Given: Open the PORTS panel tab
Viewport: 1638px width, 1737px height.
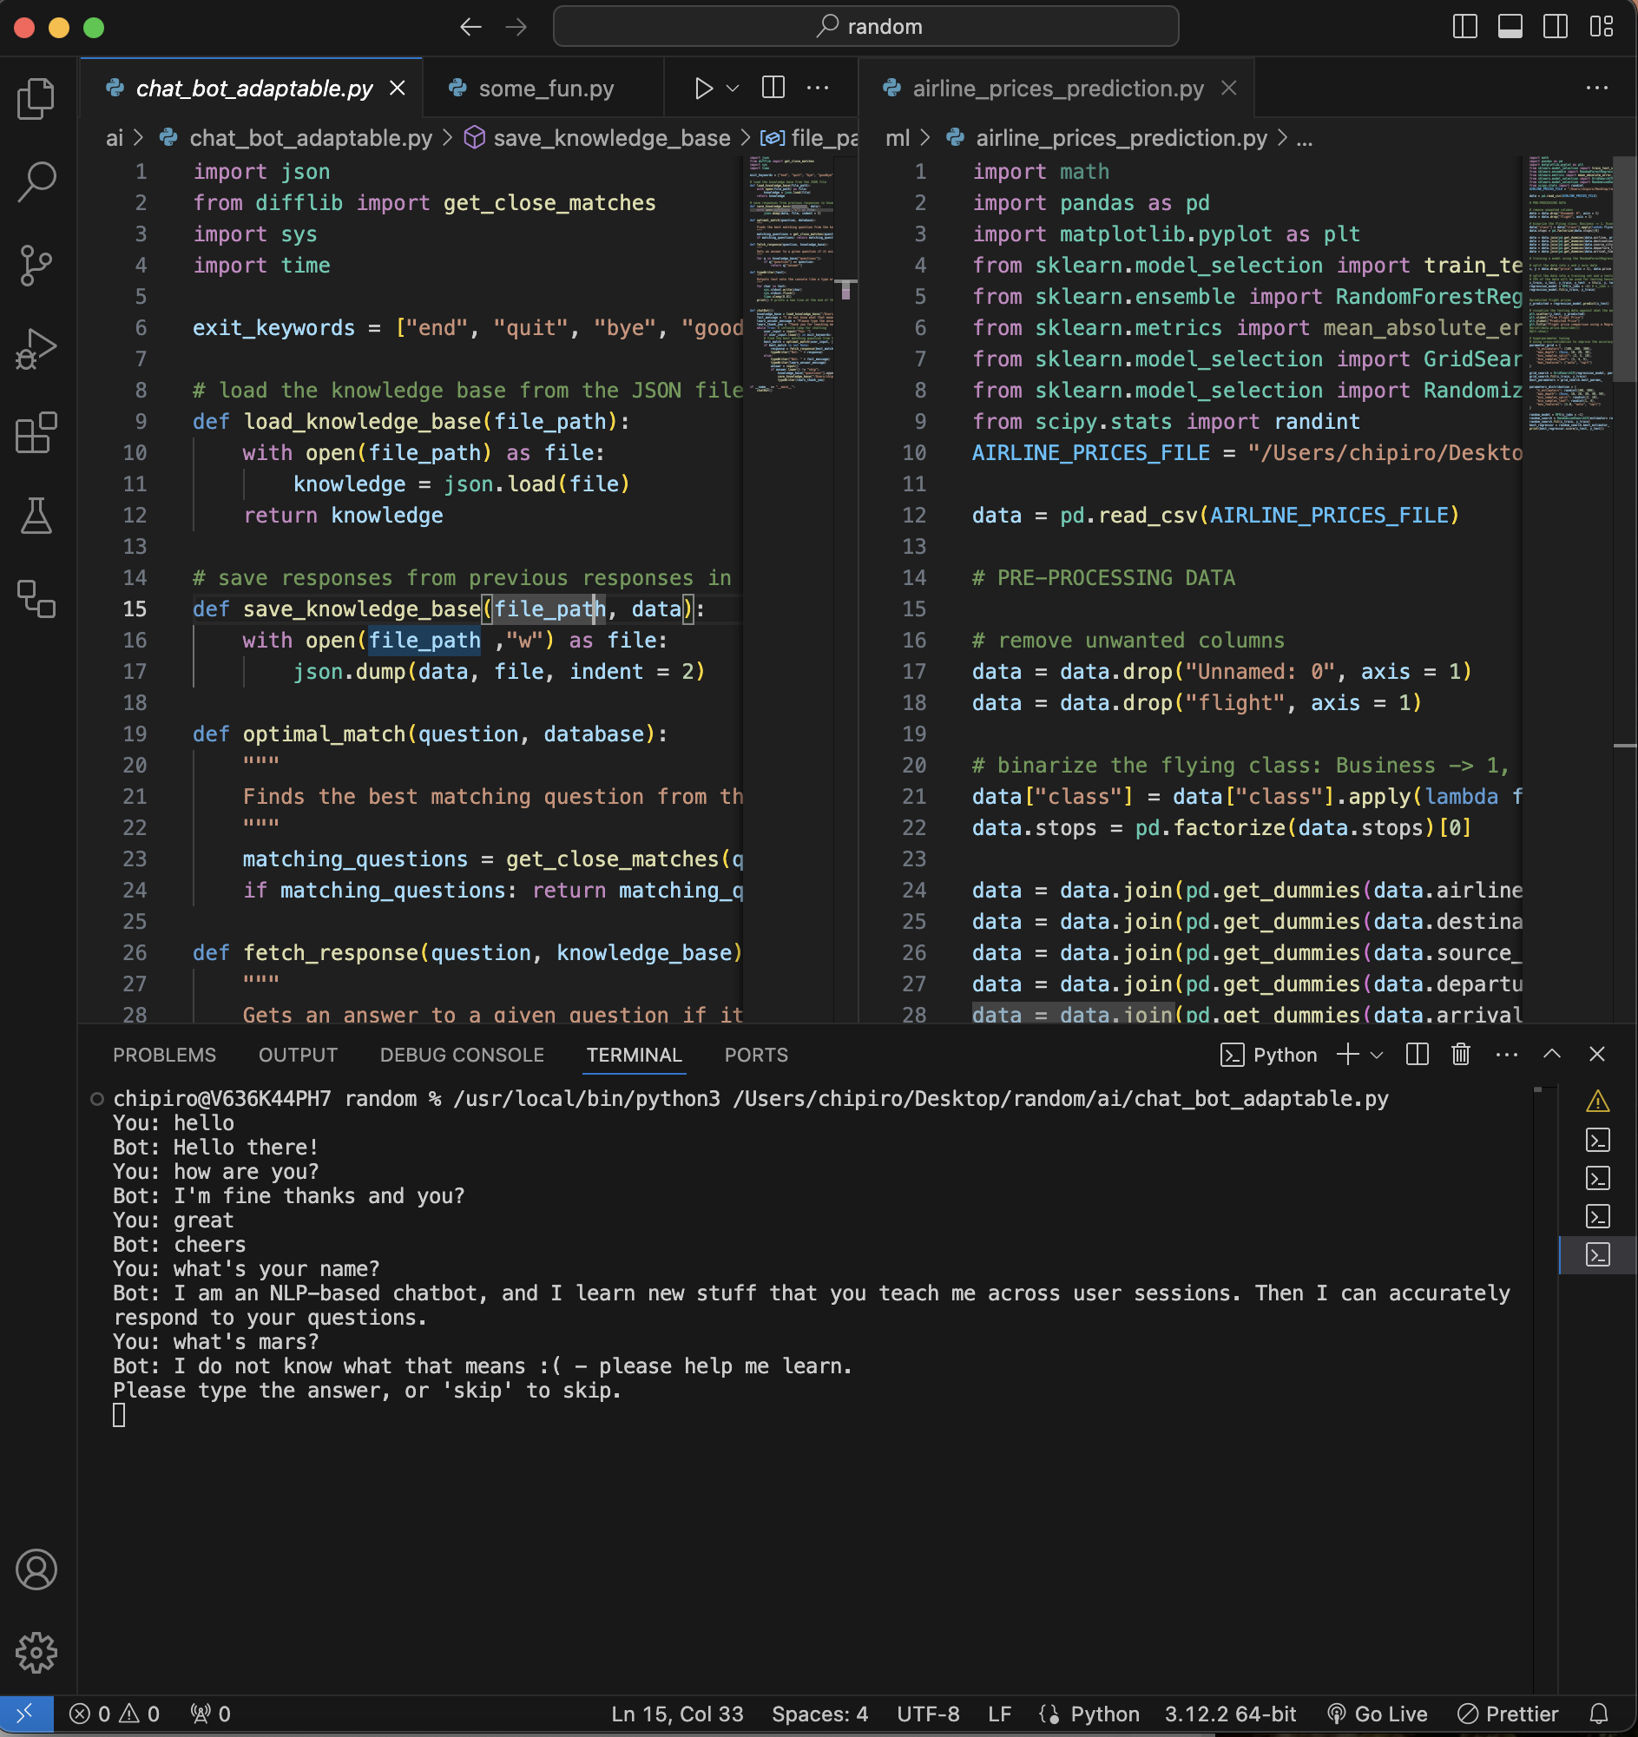Looking at the screenshot, I should 757,1055.
